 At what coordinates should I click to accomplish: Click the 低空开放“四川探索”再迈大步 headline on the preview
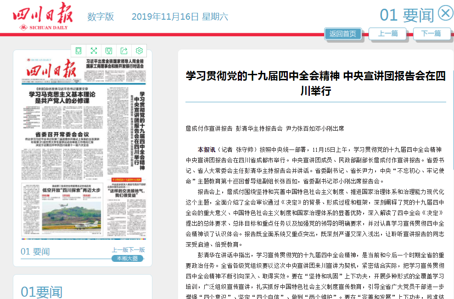pyautogui.click(x=71, y=190)
